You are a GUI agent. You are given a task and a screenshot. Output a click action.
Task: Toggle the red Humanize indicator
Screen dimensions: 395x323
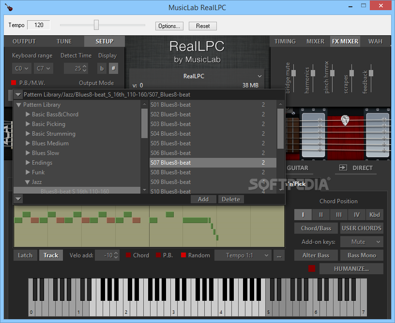click(x=312, y=268)
